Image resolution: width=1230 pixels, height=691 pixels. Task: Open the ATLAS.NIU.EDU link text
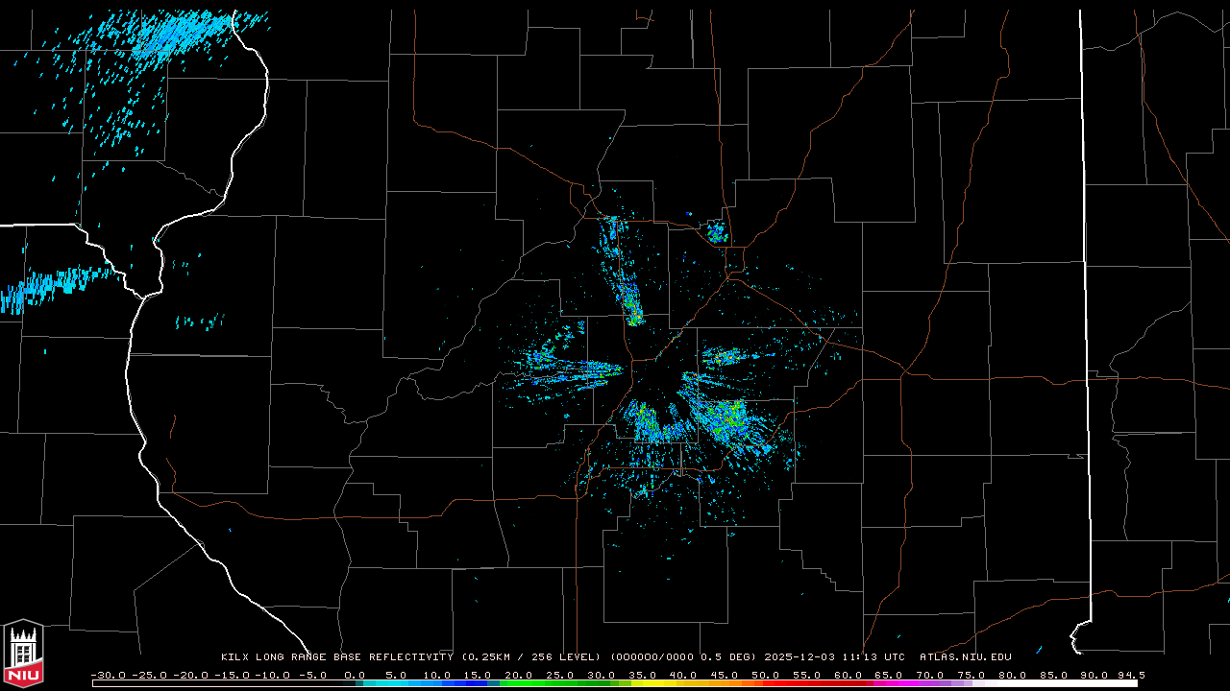965,657
